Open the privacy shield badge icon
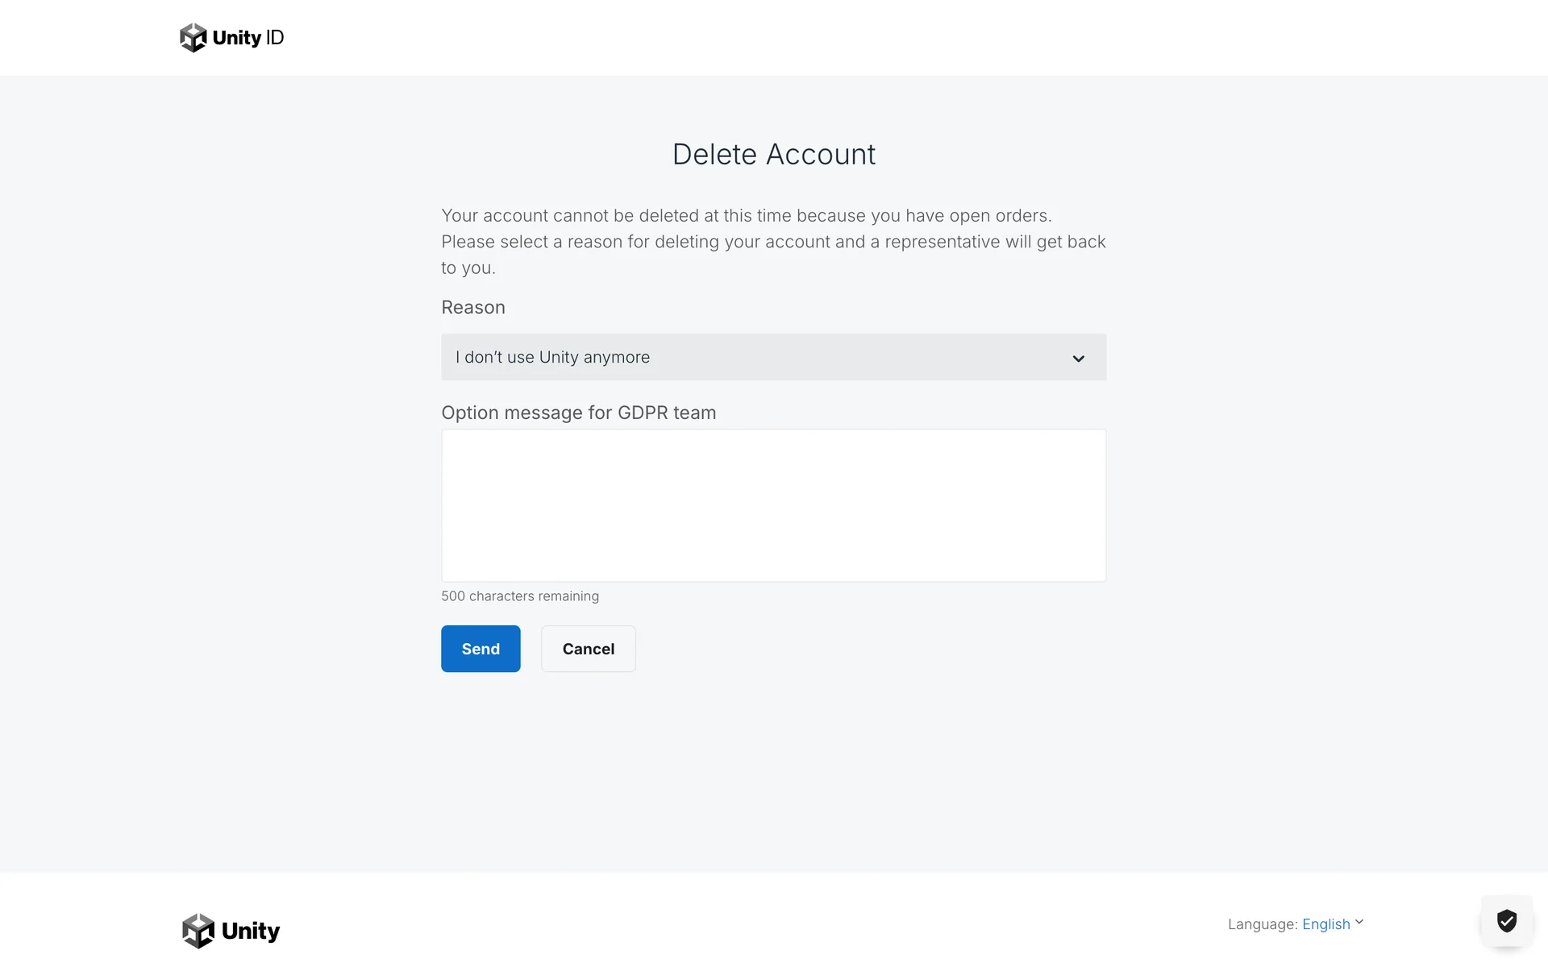1548x967 pixels. (x=1506, y=920)
